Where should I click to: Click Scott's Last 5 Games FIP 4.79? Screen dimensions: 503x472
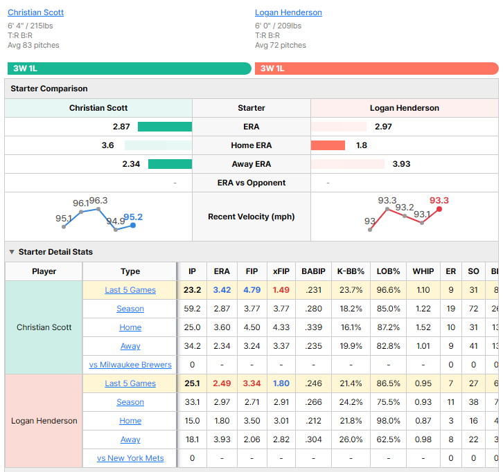251,290
